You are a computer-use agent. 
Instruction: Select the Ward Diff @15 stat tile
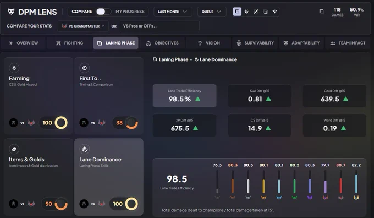coord(334,125)
